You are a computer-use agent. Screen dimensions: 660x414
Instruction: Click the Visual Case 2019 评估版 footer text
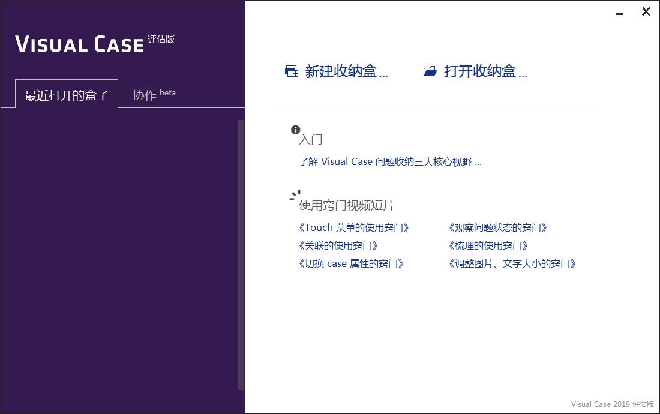click(x=612, y=404)
